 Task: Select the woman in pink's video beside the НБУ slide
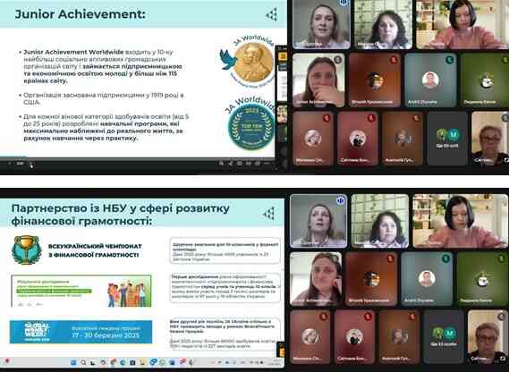[461, 221]
